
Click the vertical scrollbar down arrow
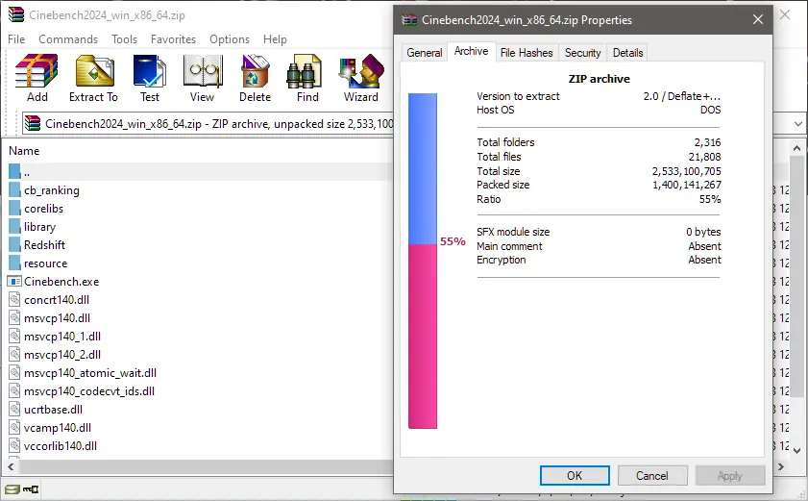[x=796, y=450]
